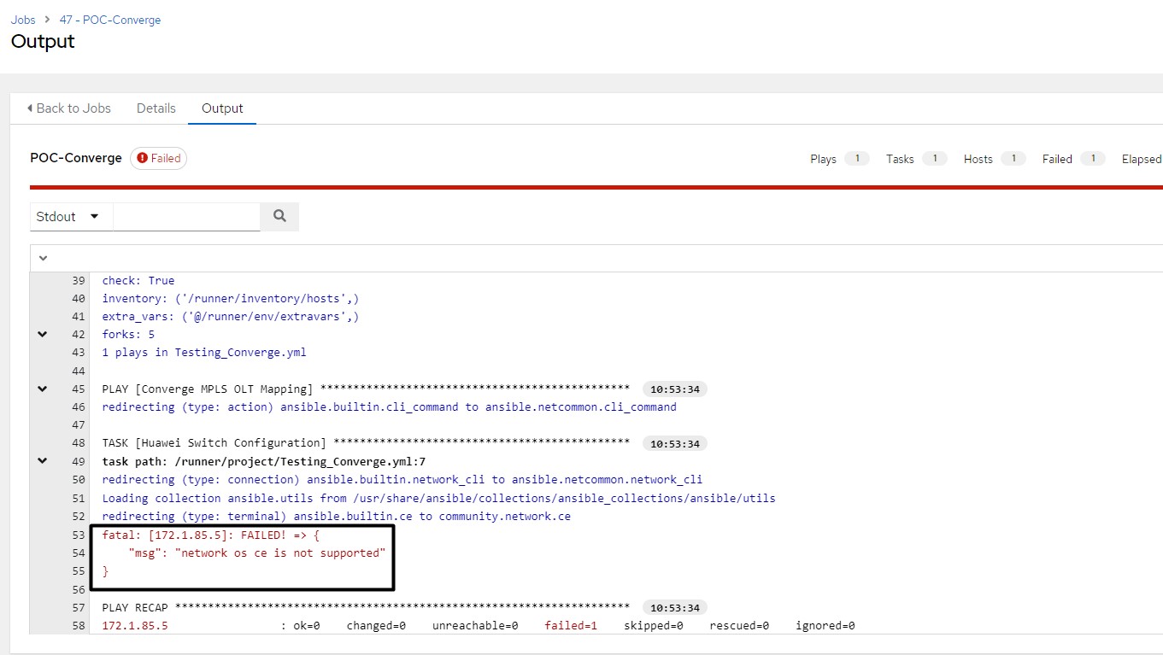Click the 'check: True' output line

coord(138,281)
